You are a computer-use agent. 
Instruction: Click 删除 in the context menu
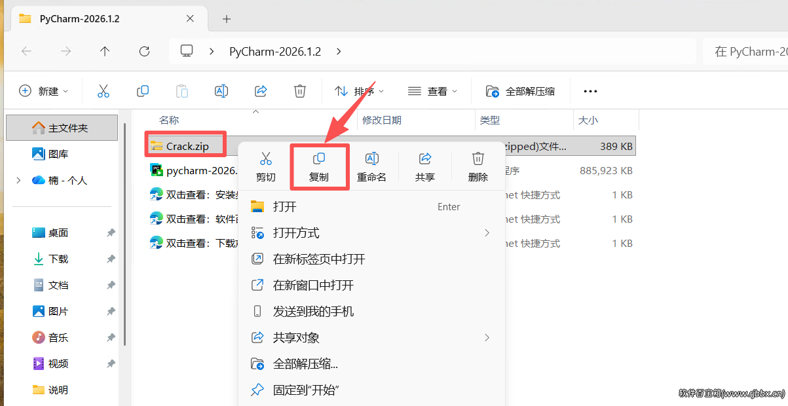click(x=478, y=166)
